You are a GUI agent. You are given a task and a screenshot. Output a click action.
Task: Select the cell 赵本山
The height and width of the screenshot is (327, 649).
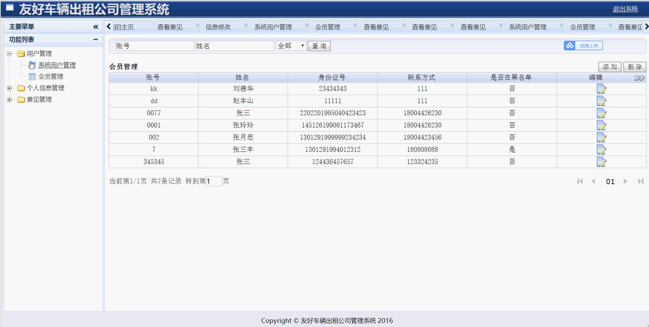pyautogui.click(x=243, y=101)
